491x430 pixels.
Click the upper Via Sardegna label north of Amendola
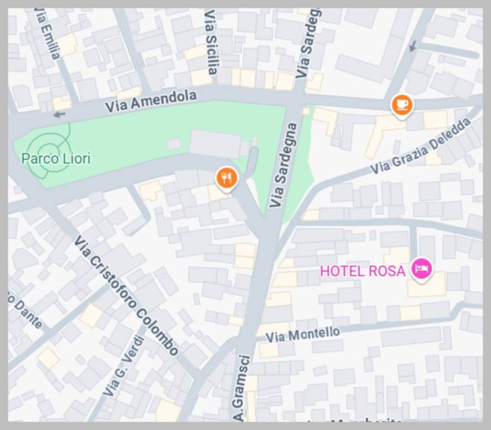(308, 44)
